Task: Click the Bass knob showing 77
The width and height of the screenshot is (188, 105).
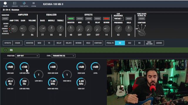Action: click(42, 29)
